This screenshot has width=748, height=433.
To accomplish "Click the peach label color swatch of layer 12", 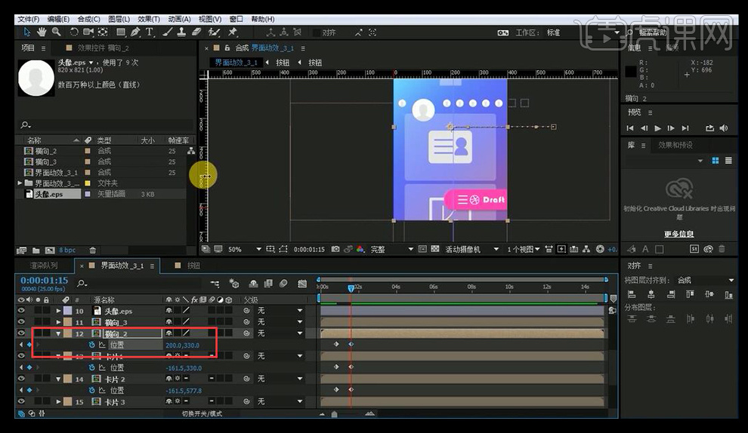I will coord(68,333).
